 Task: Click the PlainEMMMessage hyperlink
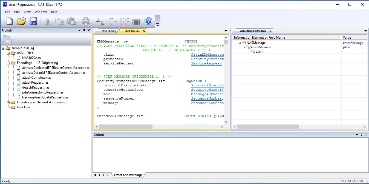point(207,55)
